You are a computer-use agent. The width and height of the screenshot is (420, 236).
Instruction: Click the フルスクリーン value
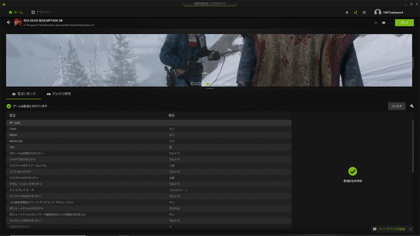point(178,190)
